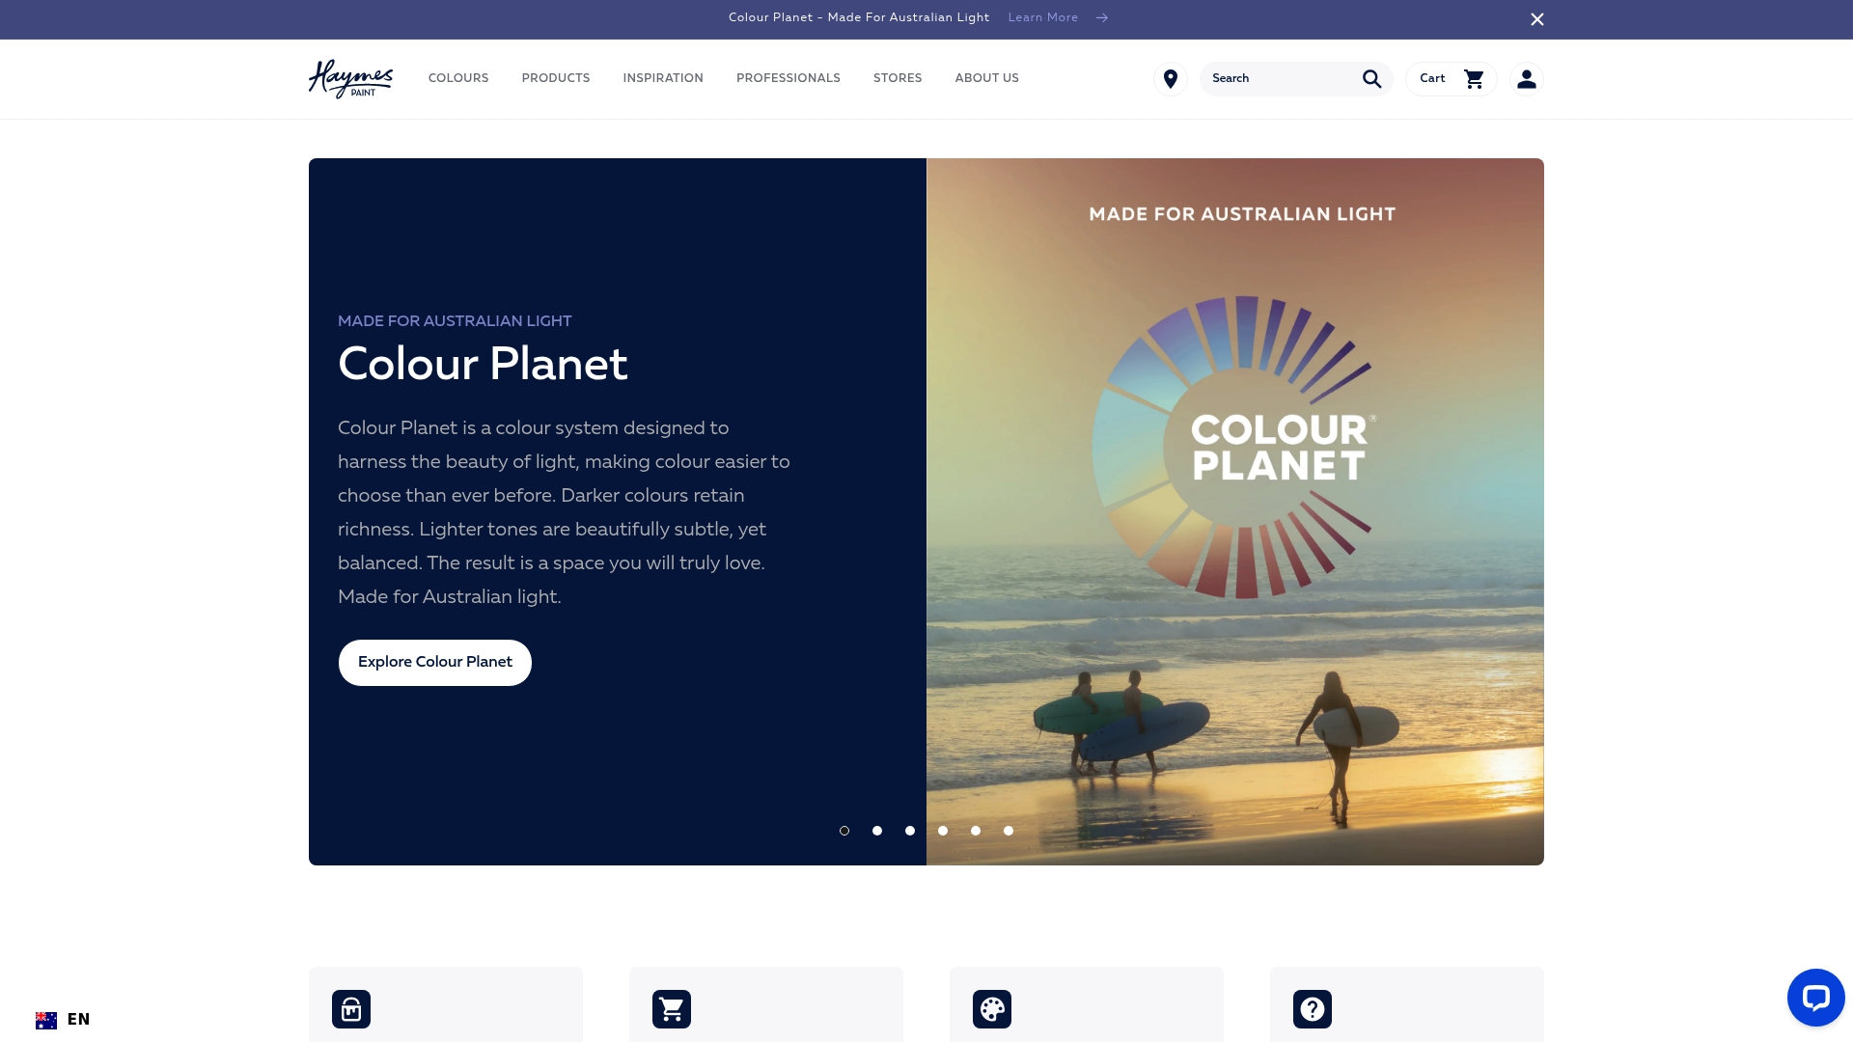Screen dimensions: 1853x1042
Task: Click the cart card icon
Action: (x=672, y=1009)
